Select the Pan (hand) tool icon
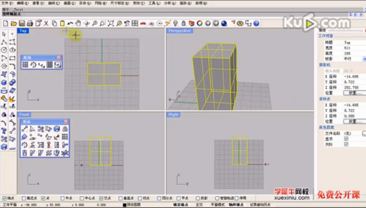The image size is (366, 208). 78,23
